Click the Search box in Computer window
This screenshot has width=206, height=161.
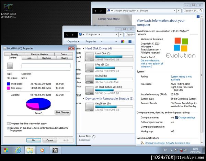click(x=130, y=35)
